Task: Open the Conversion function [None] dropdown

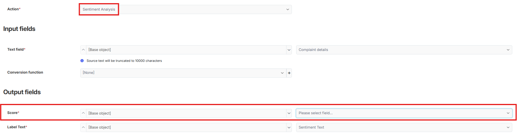Action: pos(183,73)
